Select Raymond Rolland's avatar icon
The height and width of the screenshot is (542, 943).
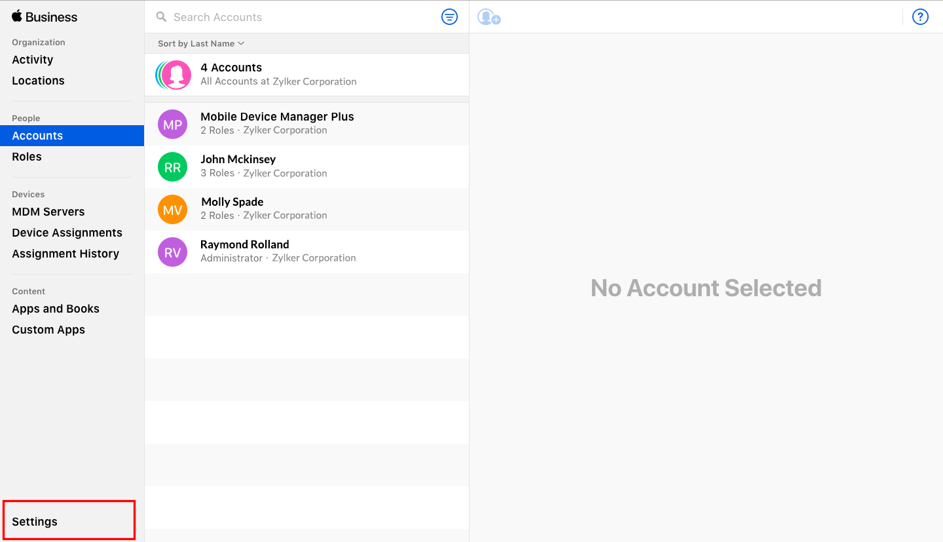(x=172, y=252)
